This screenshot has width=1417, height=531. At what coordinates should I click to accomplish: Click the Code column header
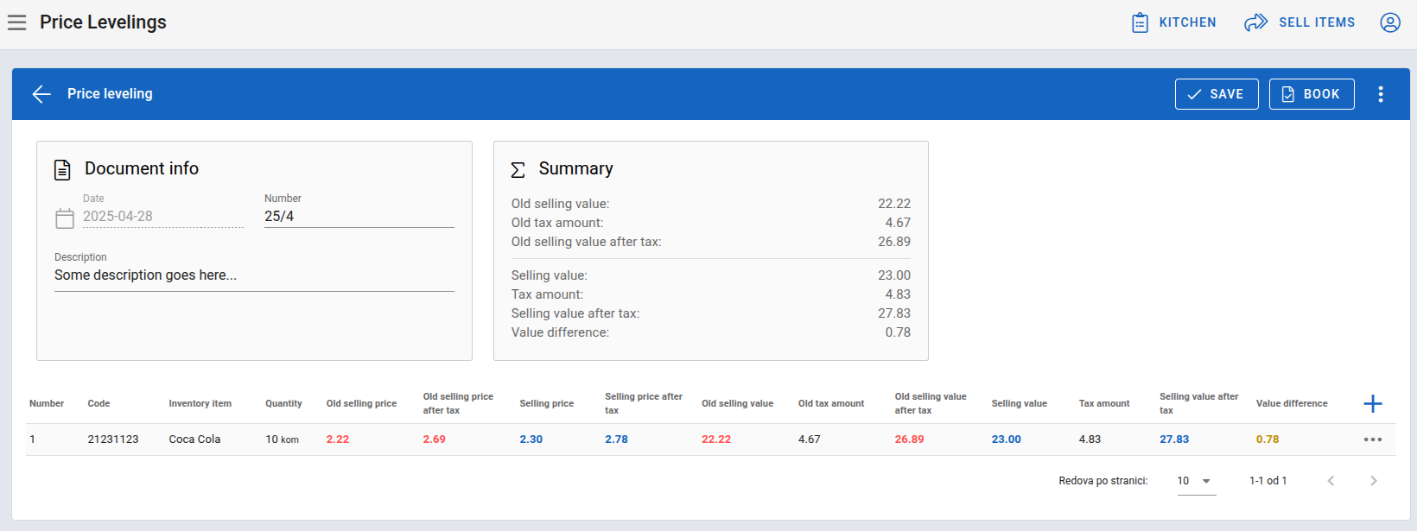click(98, 403)
